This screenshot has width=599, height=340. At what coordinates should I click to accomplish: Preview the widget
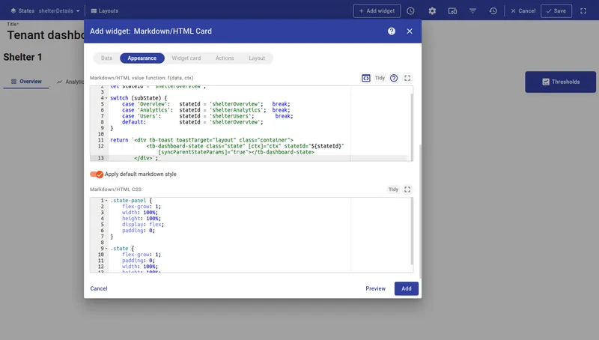376,288
